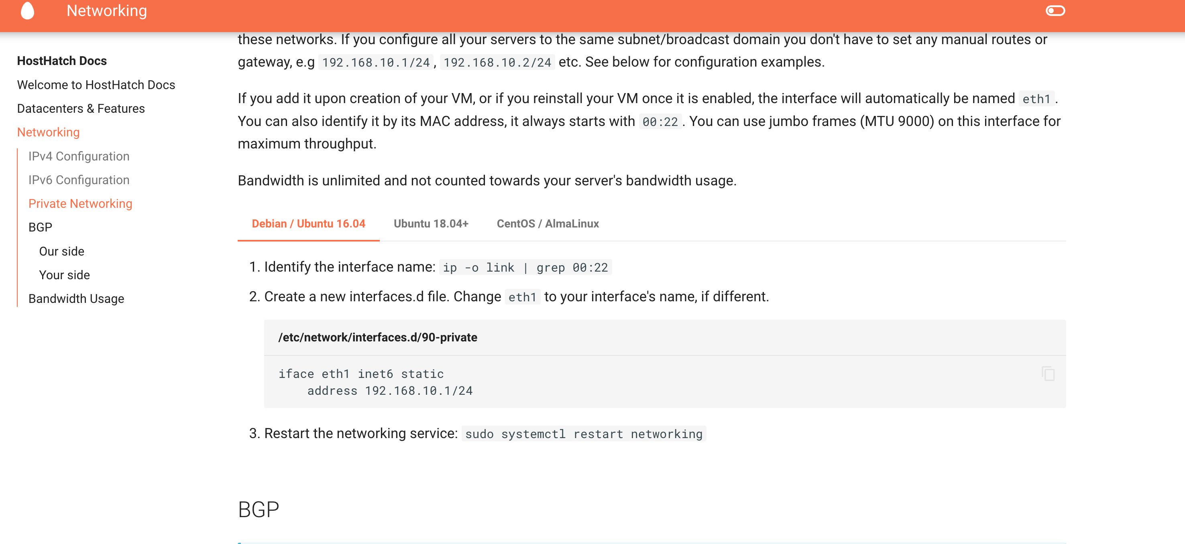This screenshot has width=1185, height=544.
Task: Open Welcome to HostHatch Docs page
Action: pyautogui.click(x=96, y=85)
